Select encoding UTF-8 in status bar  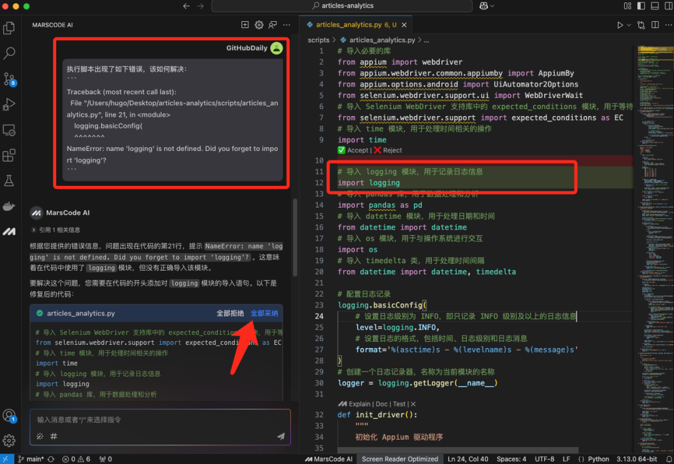point(544,459)
